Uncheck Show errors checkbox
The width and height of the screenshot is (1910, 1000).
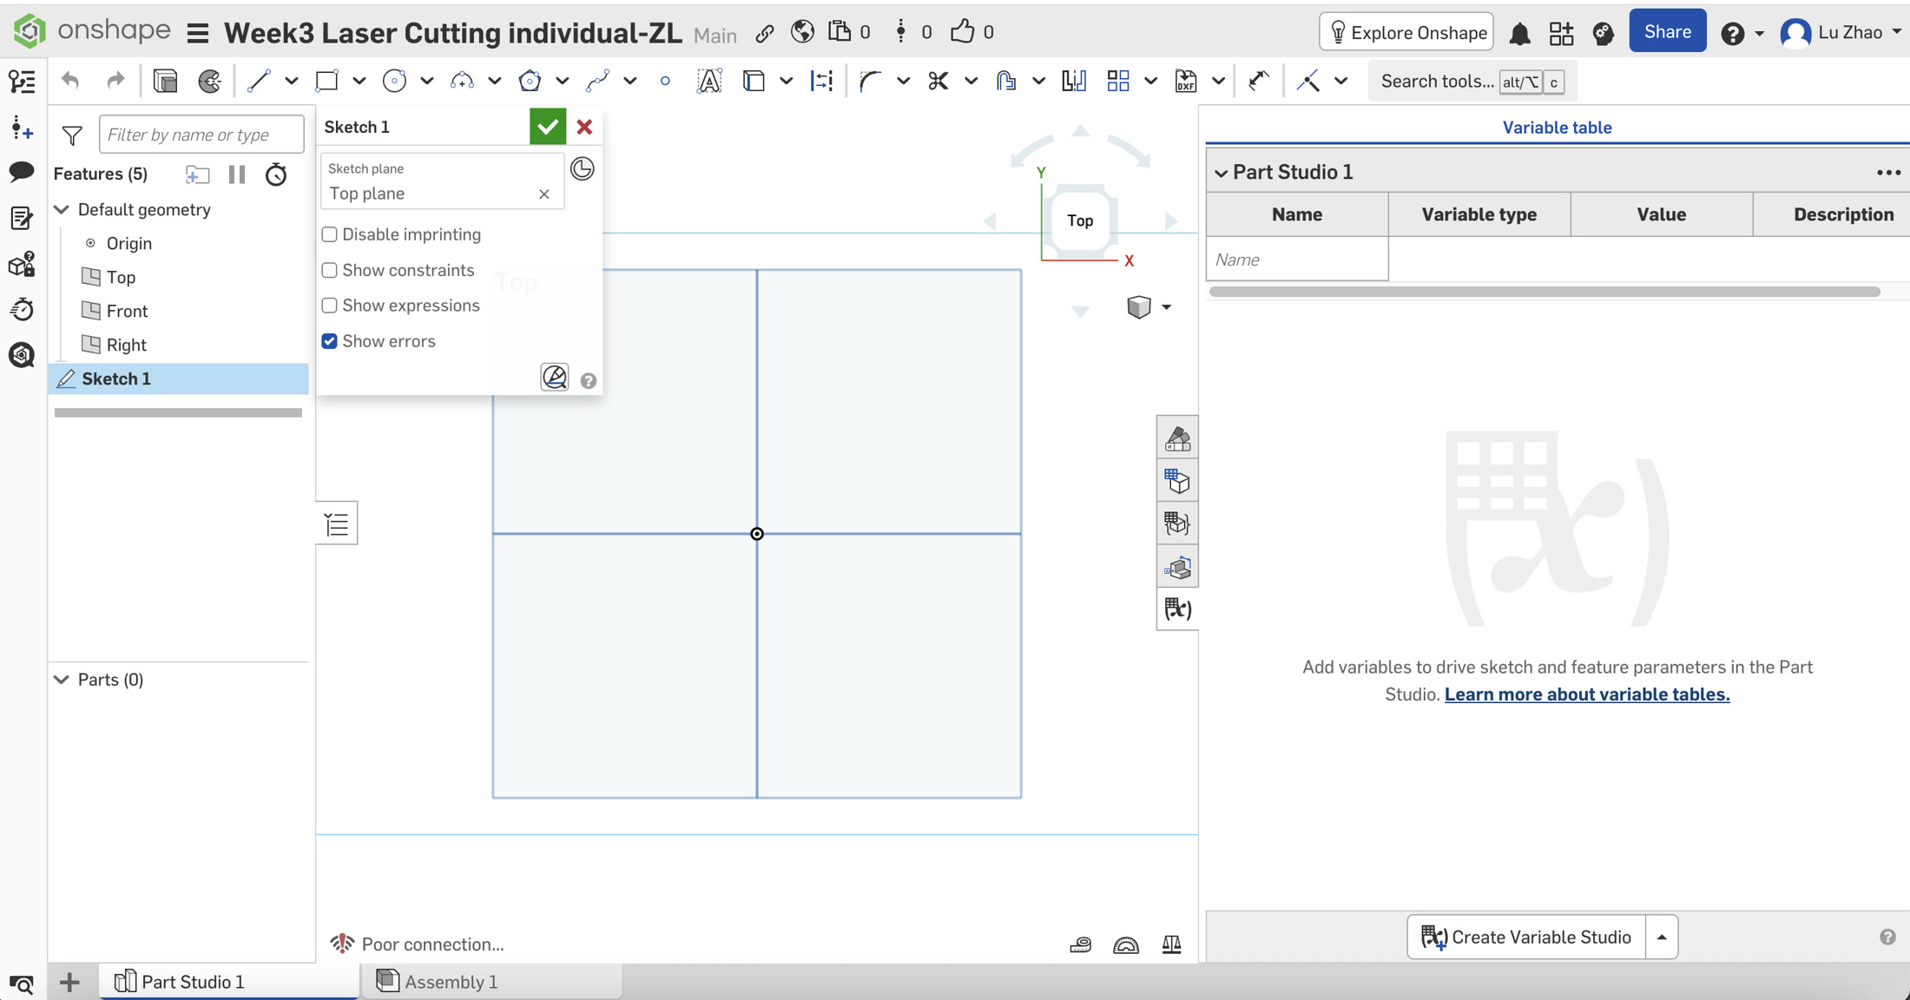point(329,341)
